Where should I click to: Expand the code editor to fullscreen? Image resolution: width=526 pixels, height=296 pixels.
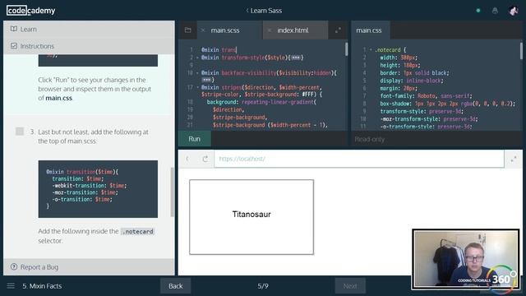pos(338,30)
